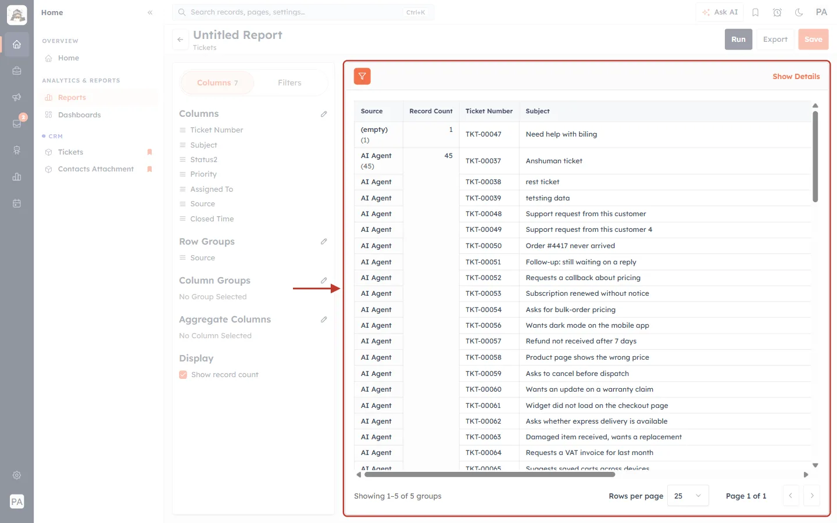Open inbox icon with notification badge
The image size is (837, 523).
point(17,123)
